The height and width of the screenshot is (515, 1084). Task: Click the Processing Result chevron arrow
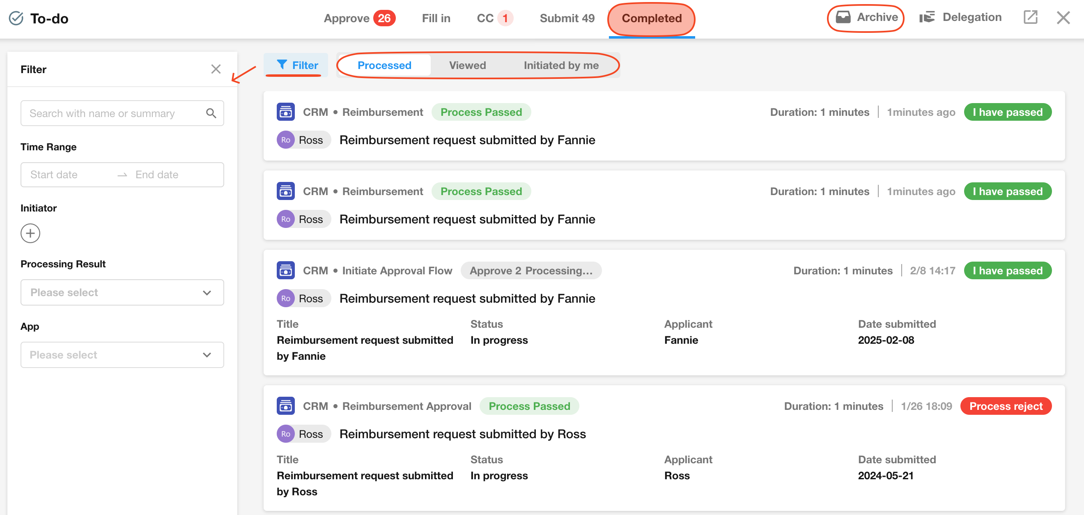(207, 292)
